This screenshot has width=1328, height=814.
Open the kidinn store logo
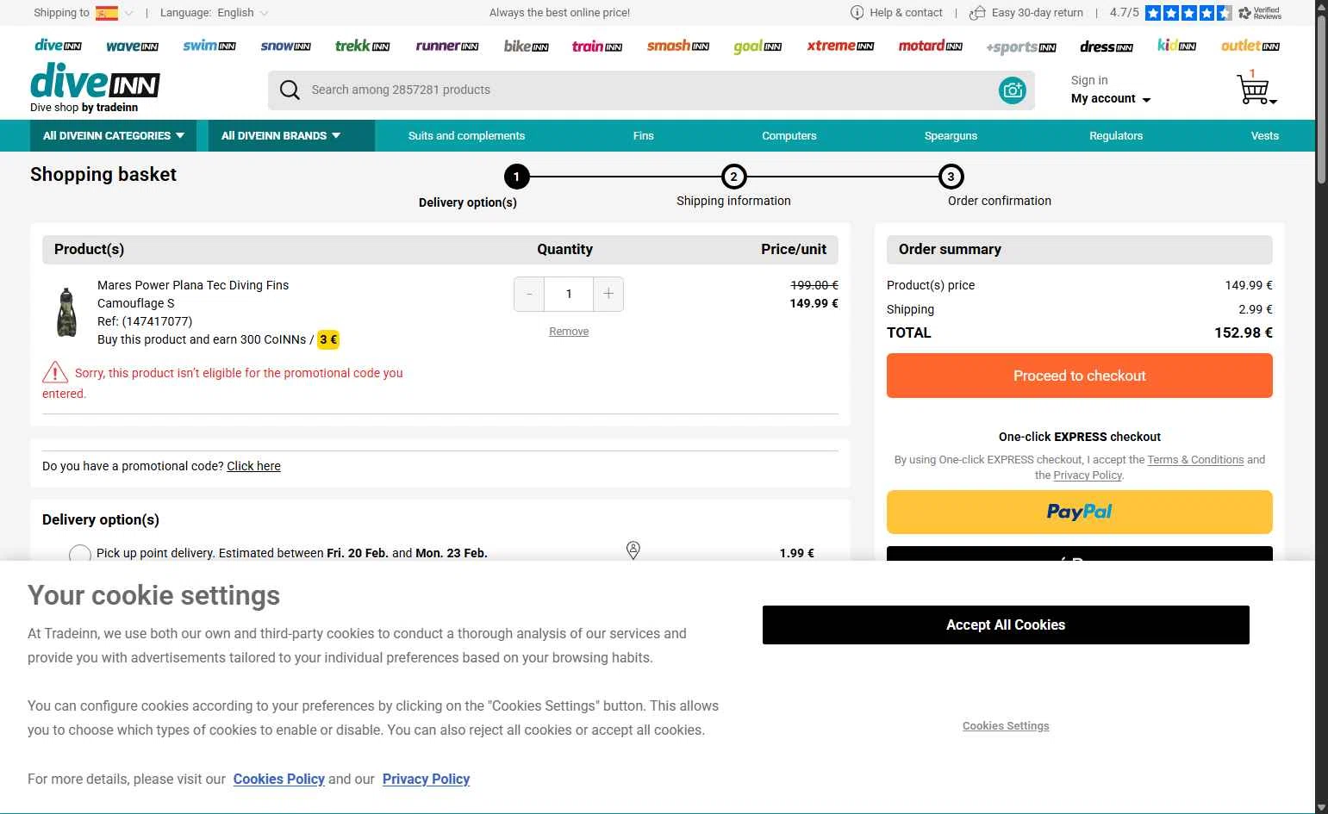[1177, 46]
